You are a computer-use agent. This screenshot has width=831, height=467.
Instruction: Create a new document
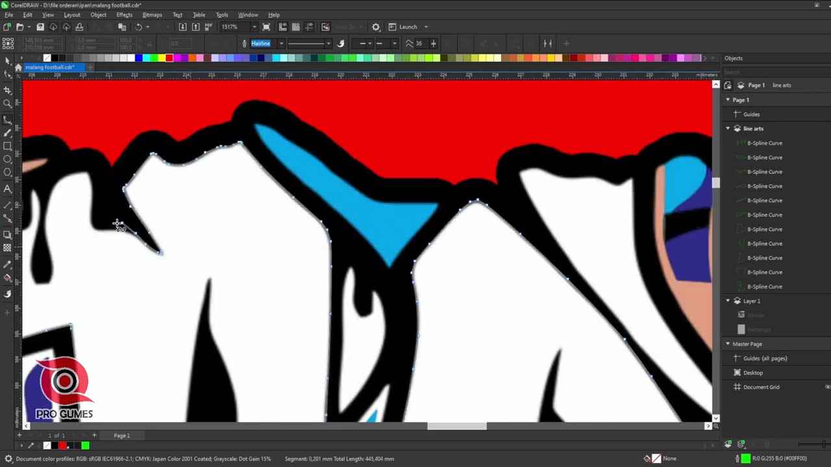7,27
